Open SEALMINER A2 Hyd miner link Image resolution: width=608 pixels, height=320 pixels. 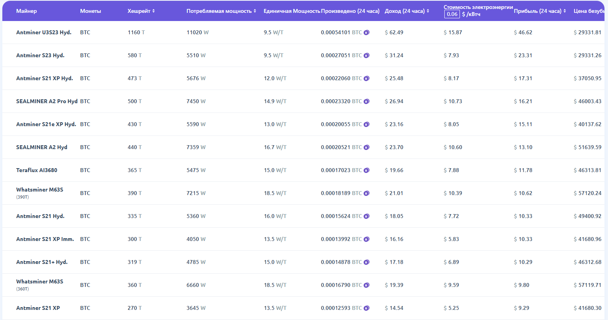pos(42,147)
